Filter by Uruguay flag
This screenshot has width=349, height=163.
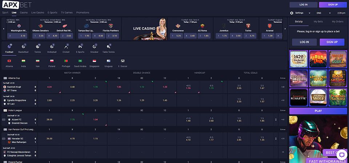pyautogui.click(x=108, y=61)
